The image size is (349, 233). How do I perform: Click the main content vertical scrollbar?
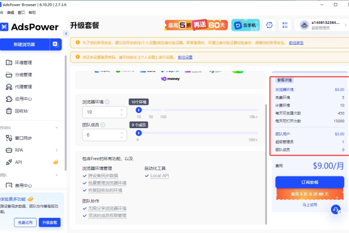point(266,164)
